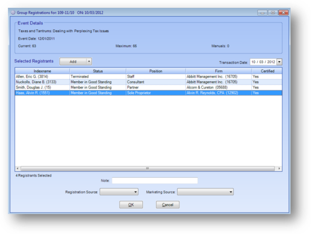This screenshot has height=234, width=311.
Task: Click the left arrow of horizontal scrollbar
Action: click(x=18, y=169)
